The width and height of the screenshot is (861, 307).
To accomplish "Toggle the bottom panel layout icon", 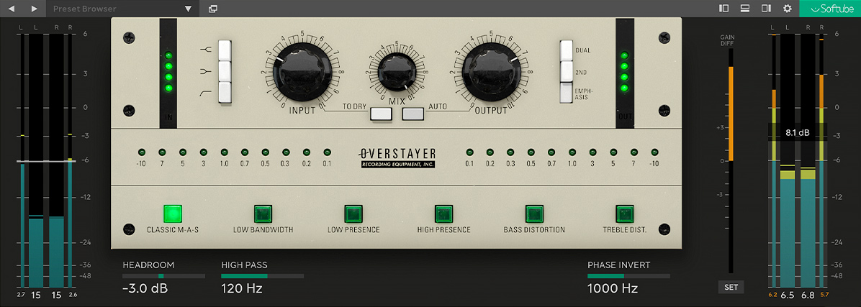I will click(x=745, y=9).
